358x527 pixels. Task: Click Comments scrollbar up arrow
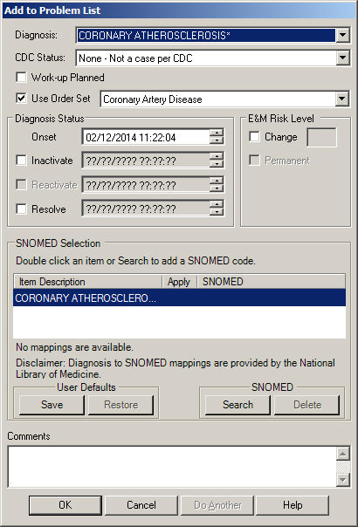coord(342,455)
